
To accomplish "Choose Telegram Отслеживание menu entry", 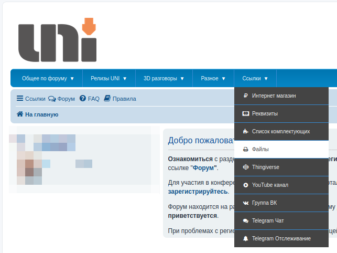I will (x=281, y=239).
